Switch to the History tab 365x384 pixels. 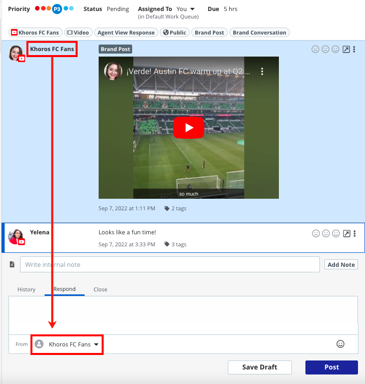click(x=27, y=289)
